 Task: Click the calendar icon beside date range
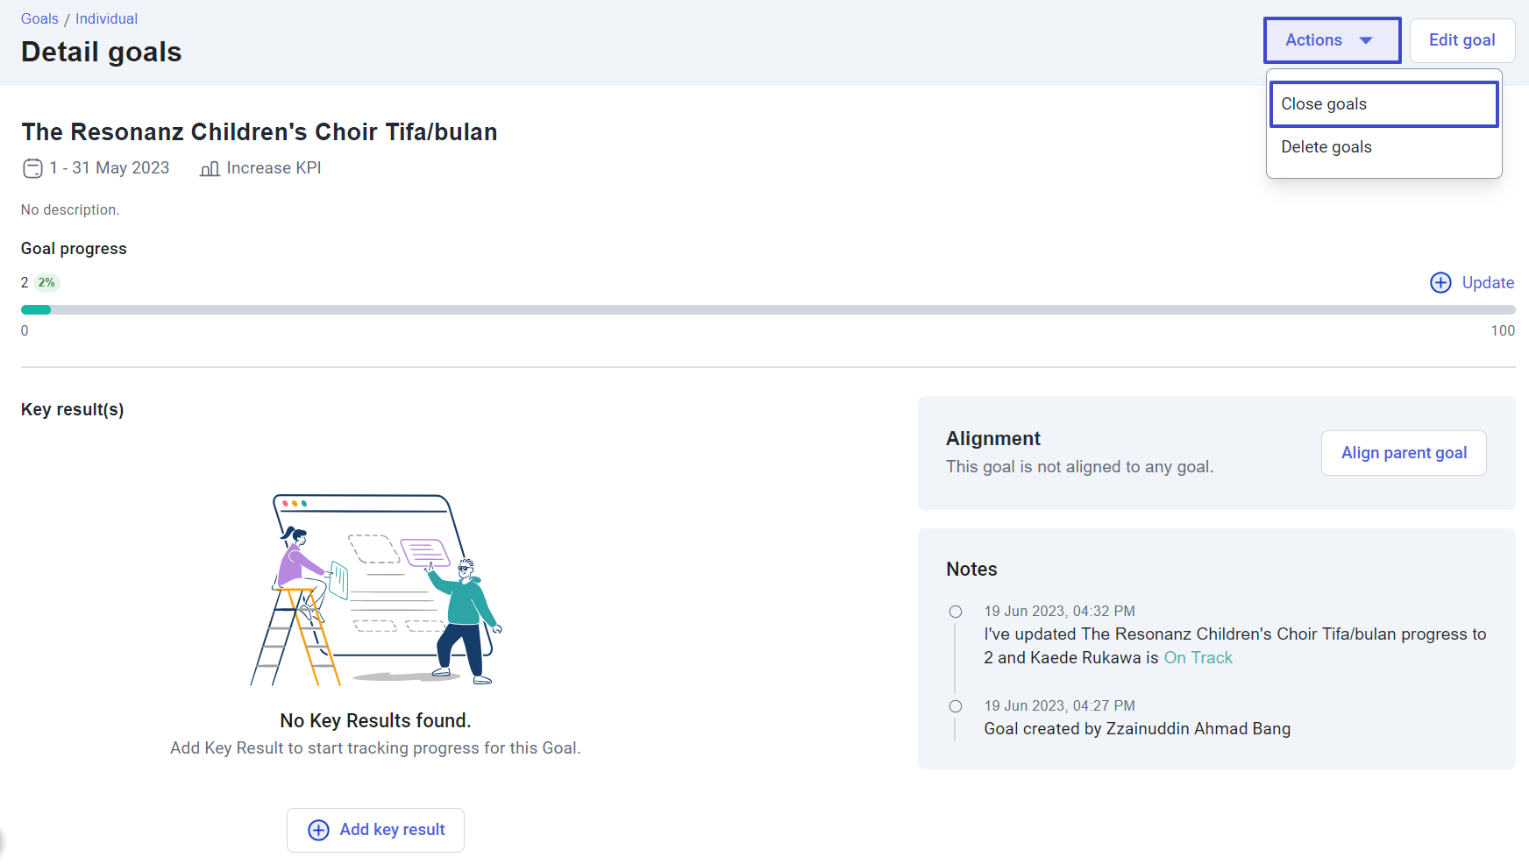(x=32, y=168)
